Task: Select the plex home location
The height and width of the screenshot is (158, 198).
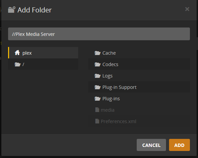Action: pyautogui.click(x=43, y=53)
